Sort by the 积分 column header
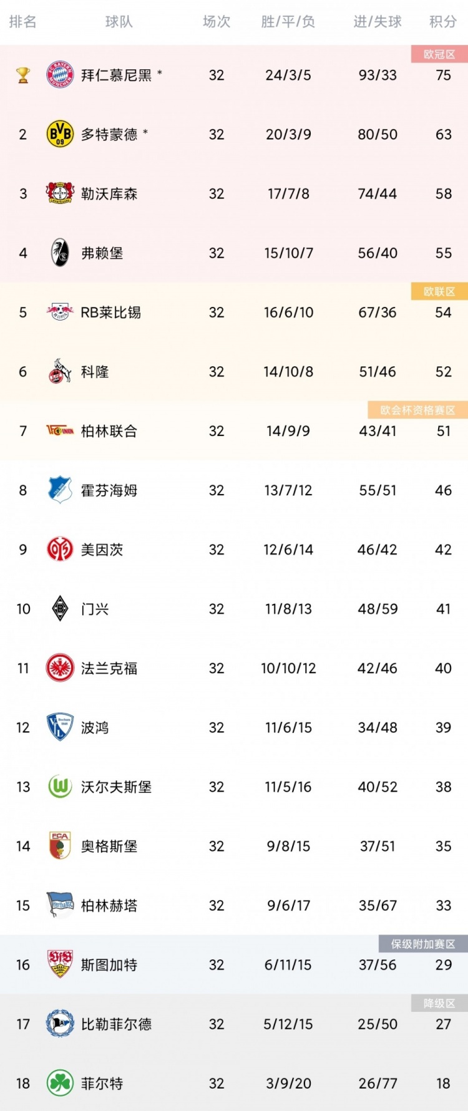This screenshot has width=468, height=1111. 443,22
